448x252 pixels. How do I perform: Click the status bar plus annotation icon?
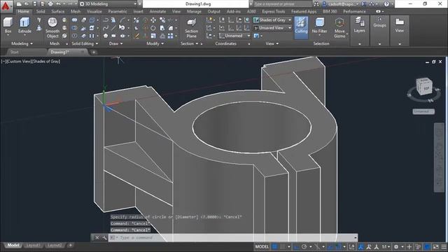coord(409,246)
